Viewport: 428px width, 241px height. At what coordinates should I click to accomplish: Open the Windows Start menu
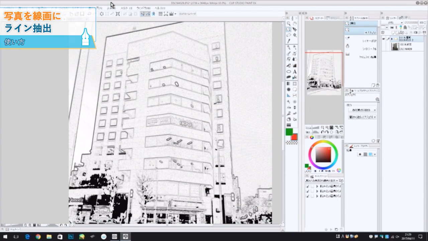coord(5,236)
